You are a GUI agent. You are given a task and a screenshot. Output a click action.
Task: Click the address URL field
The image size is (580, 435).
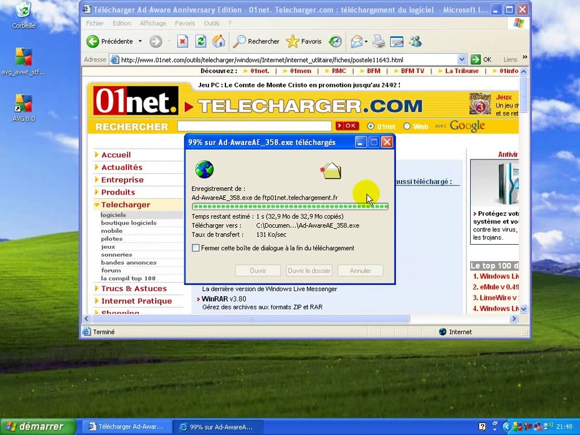288,60
